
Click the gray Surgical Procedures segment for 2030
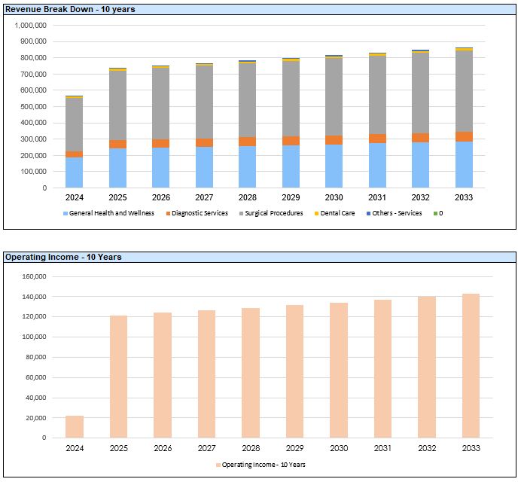click(334, 96)
